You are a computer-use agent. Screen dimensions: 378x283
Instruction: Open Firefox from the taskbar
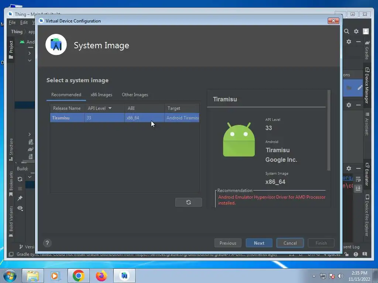[101, 276]
